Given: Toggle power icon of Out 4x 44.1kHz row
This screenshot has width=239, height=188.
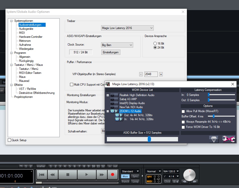Looking at the screenshot, I should (x=117, y=115).
